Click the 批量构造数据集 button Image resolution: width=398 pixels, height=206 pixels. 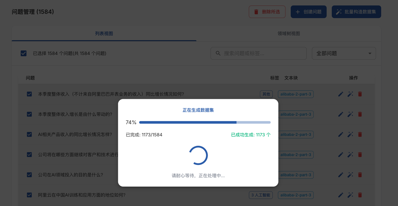(356, 12)
